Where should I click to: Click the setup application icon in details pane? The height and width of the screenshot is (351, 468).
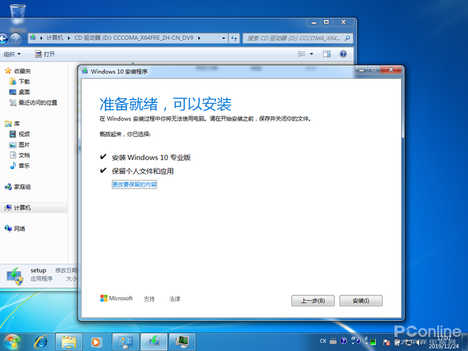(15, 275)
